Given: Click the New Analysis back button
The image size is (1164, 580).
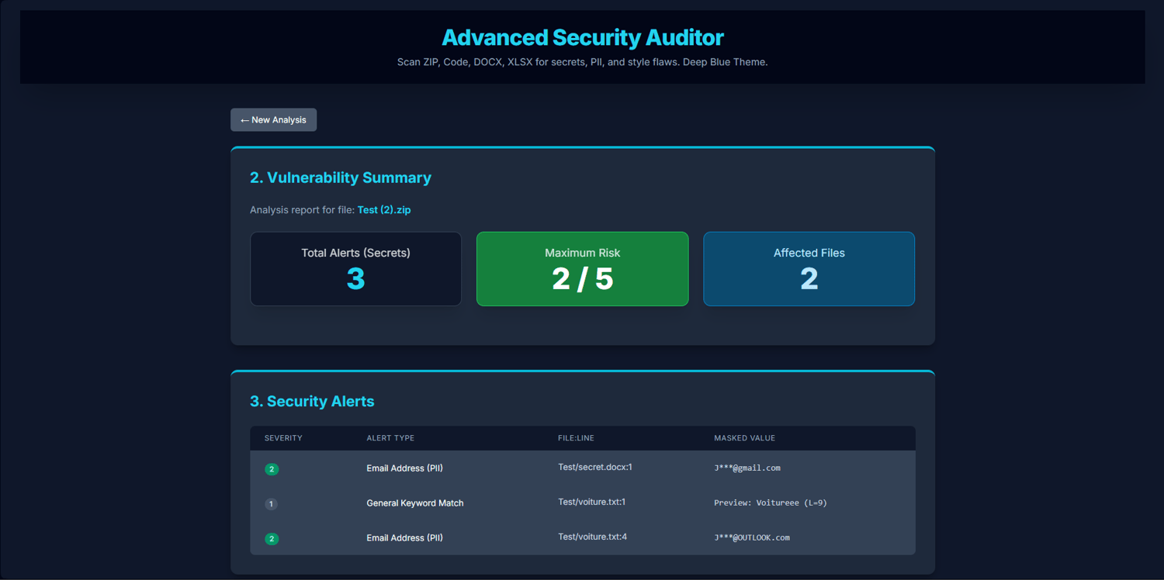Looking at the screenshot, I should (x=273, y=119).
